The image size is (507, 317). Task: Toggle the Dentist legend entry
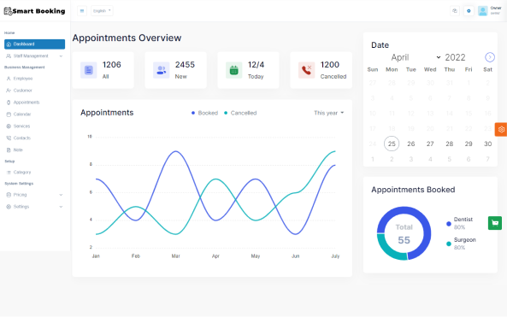[459, 223]
